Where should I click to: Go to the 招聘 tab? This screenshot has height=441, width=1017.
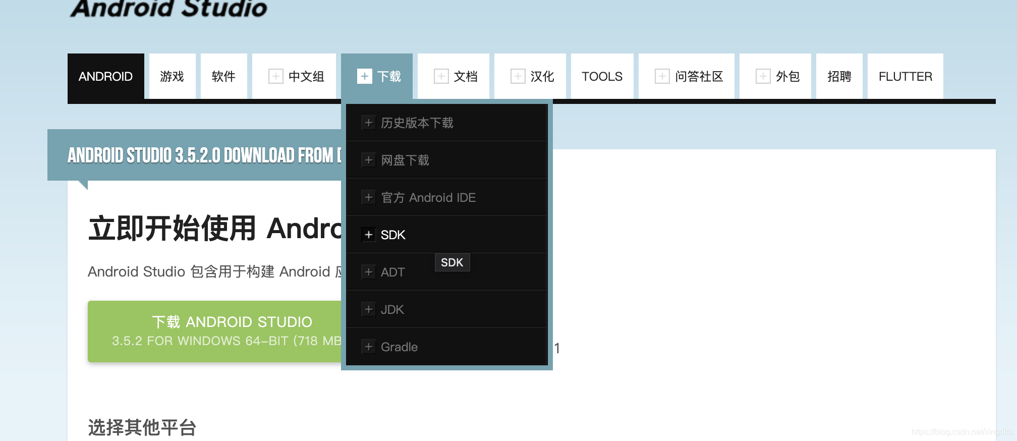[839, 76]
